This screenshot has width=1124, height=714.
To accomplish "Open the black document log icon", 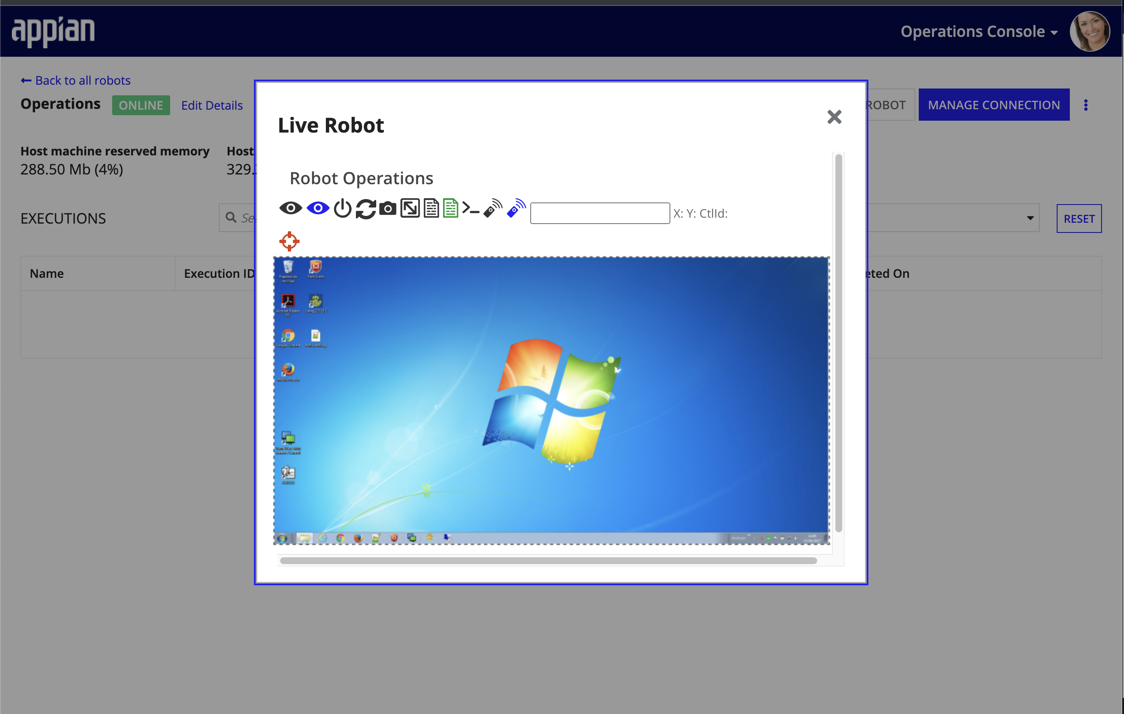I will click(431, 208).
